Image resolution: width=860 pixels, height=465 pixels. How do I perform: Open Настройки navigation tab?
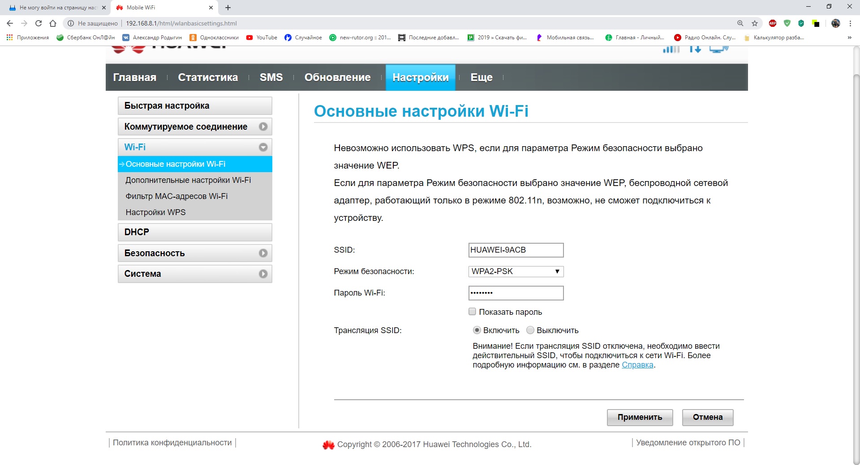[420, 77]
